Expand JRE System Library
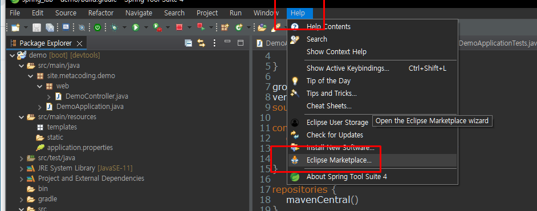 point(21,169)
